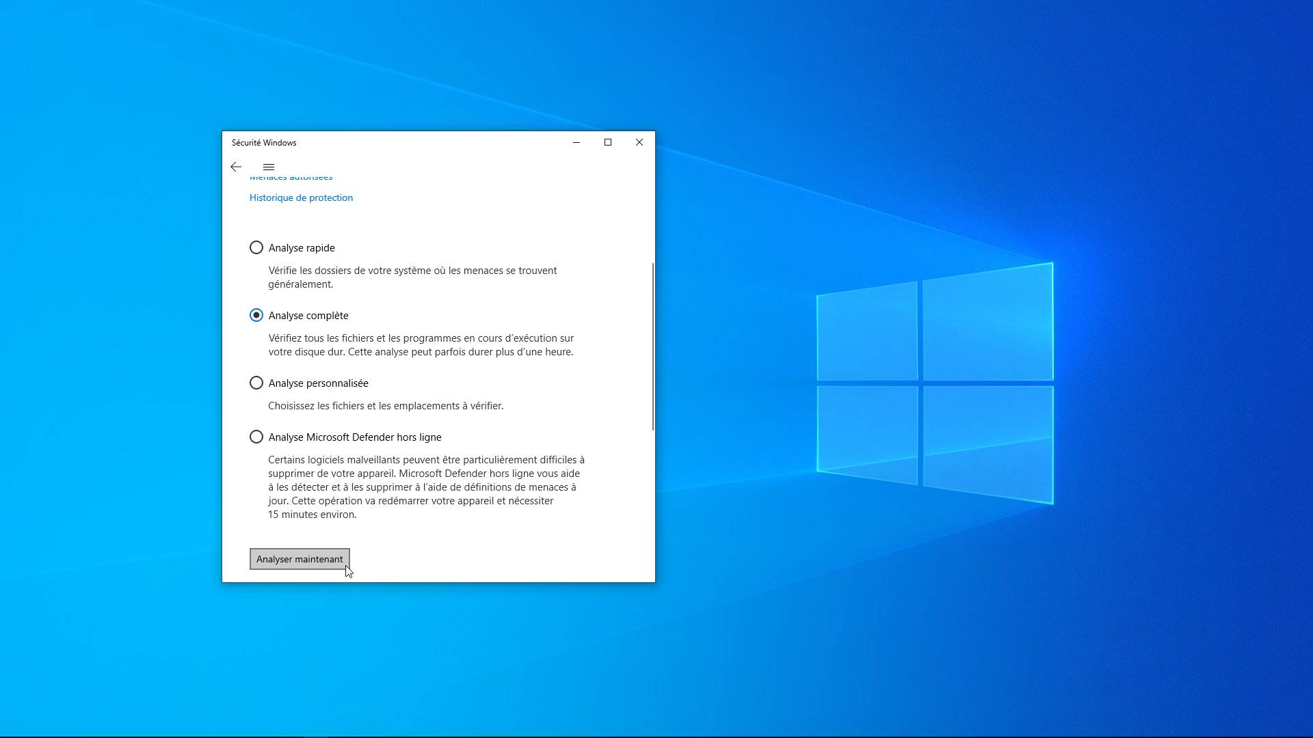Go back with the arrow icon
The height and width of the screenshot is (738, 1313).
tap(236, 167)
